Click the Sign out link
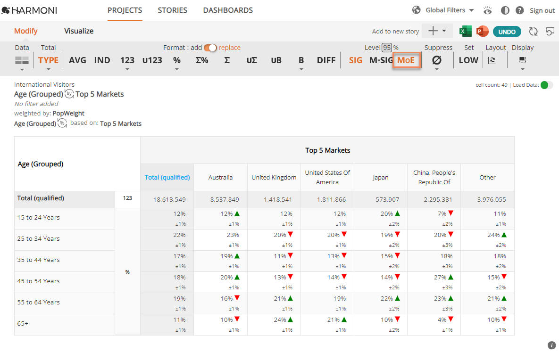559x352 pixels. coord(542,11)
